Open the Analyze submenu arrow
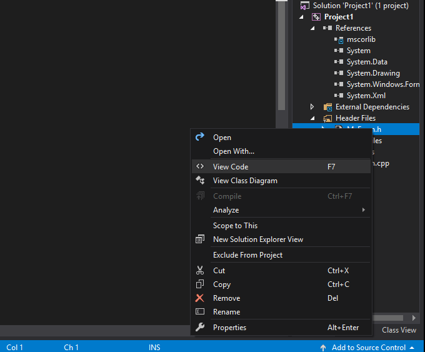425x352 pixels. pos(364,209)
